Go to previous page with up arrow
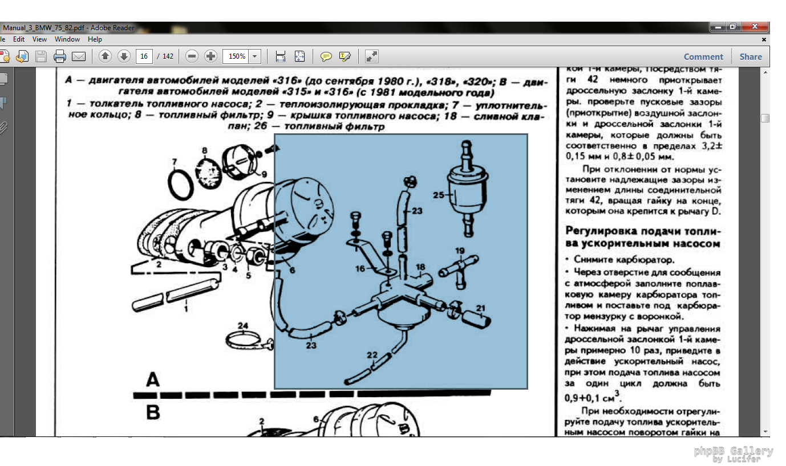786x466 pixels. tap(105, 56)
